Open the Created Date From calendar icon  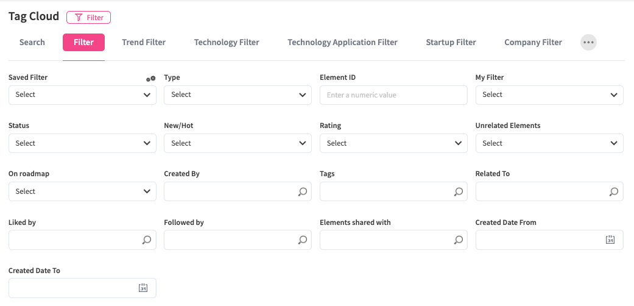(610, 240)
